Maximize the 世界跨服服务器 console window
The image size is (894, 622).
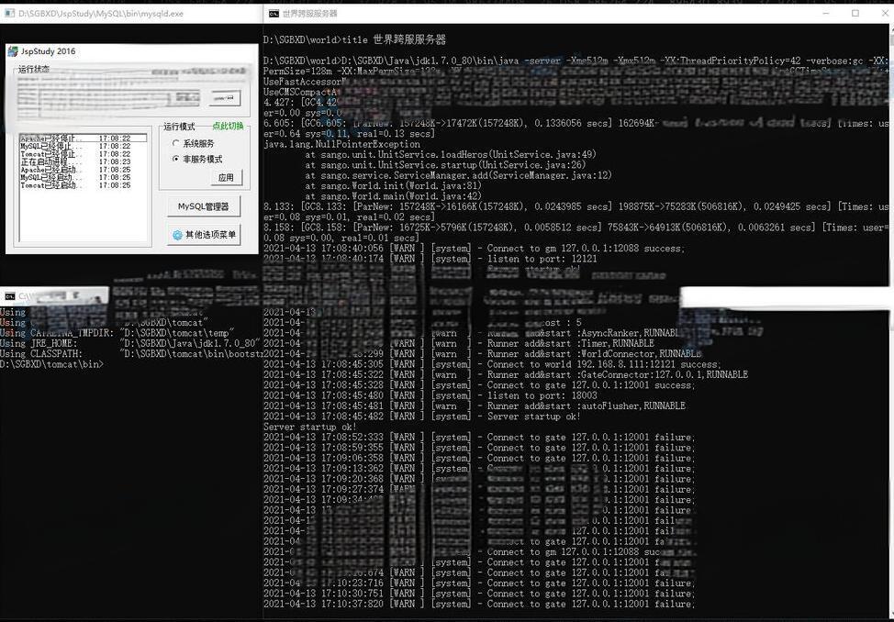point(855,14)
